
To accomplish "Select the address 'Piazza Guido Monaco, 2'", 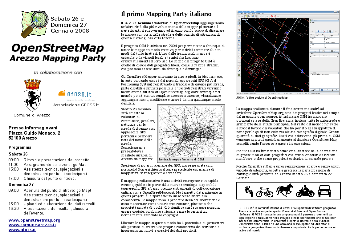I will (35, 133).
